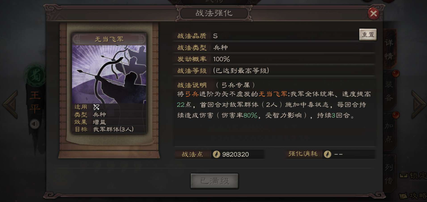The height and width of the screenshot is (202, 427).
Task: Open the 装备 equipment tab
Action: (389, 91)
